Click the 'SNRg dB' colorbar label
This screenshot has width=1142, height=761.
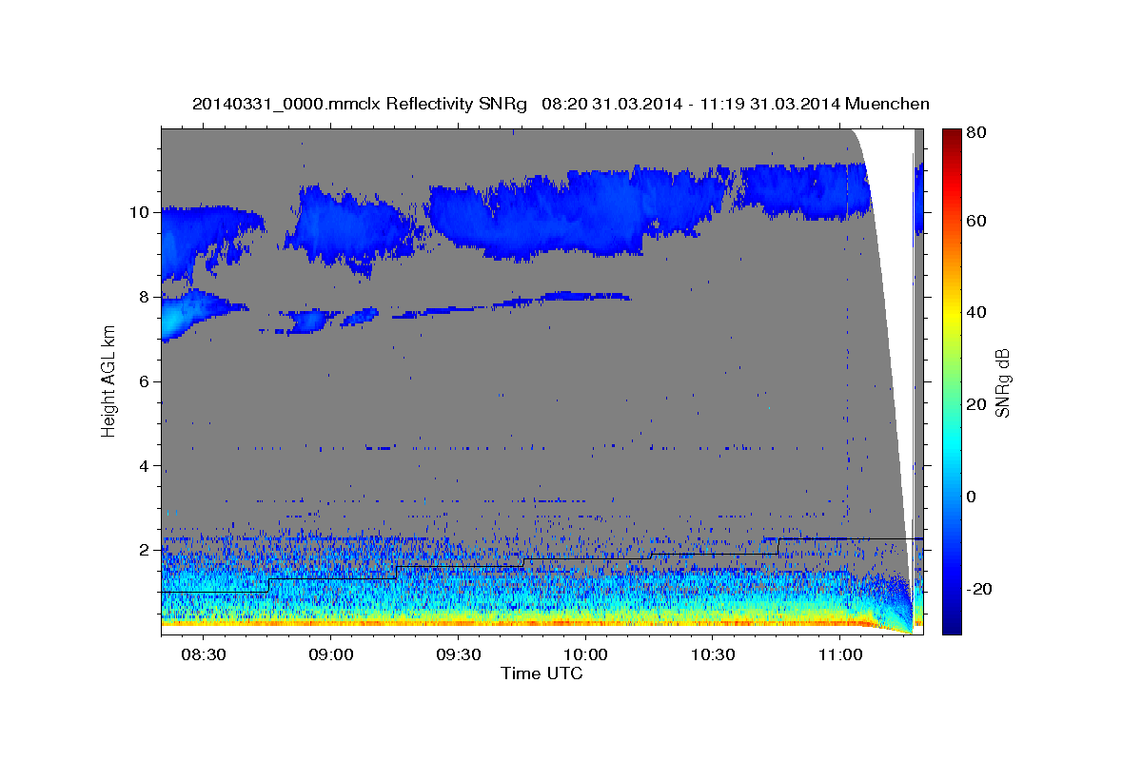click(1002, 382)
